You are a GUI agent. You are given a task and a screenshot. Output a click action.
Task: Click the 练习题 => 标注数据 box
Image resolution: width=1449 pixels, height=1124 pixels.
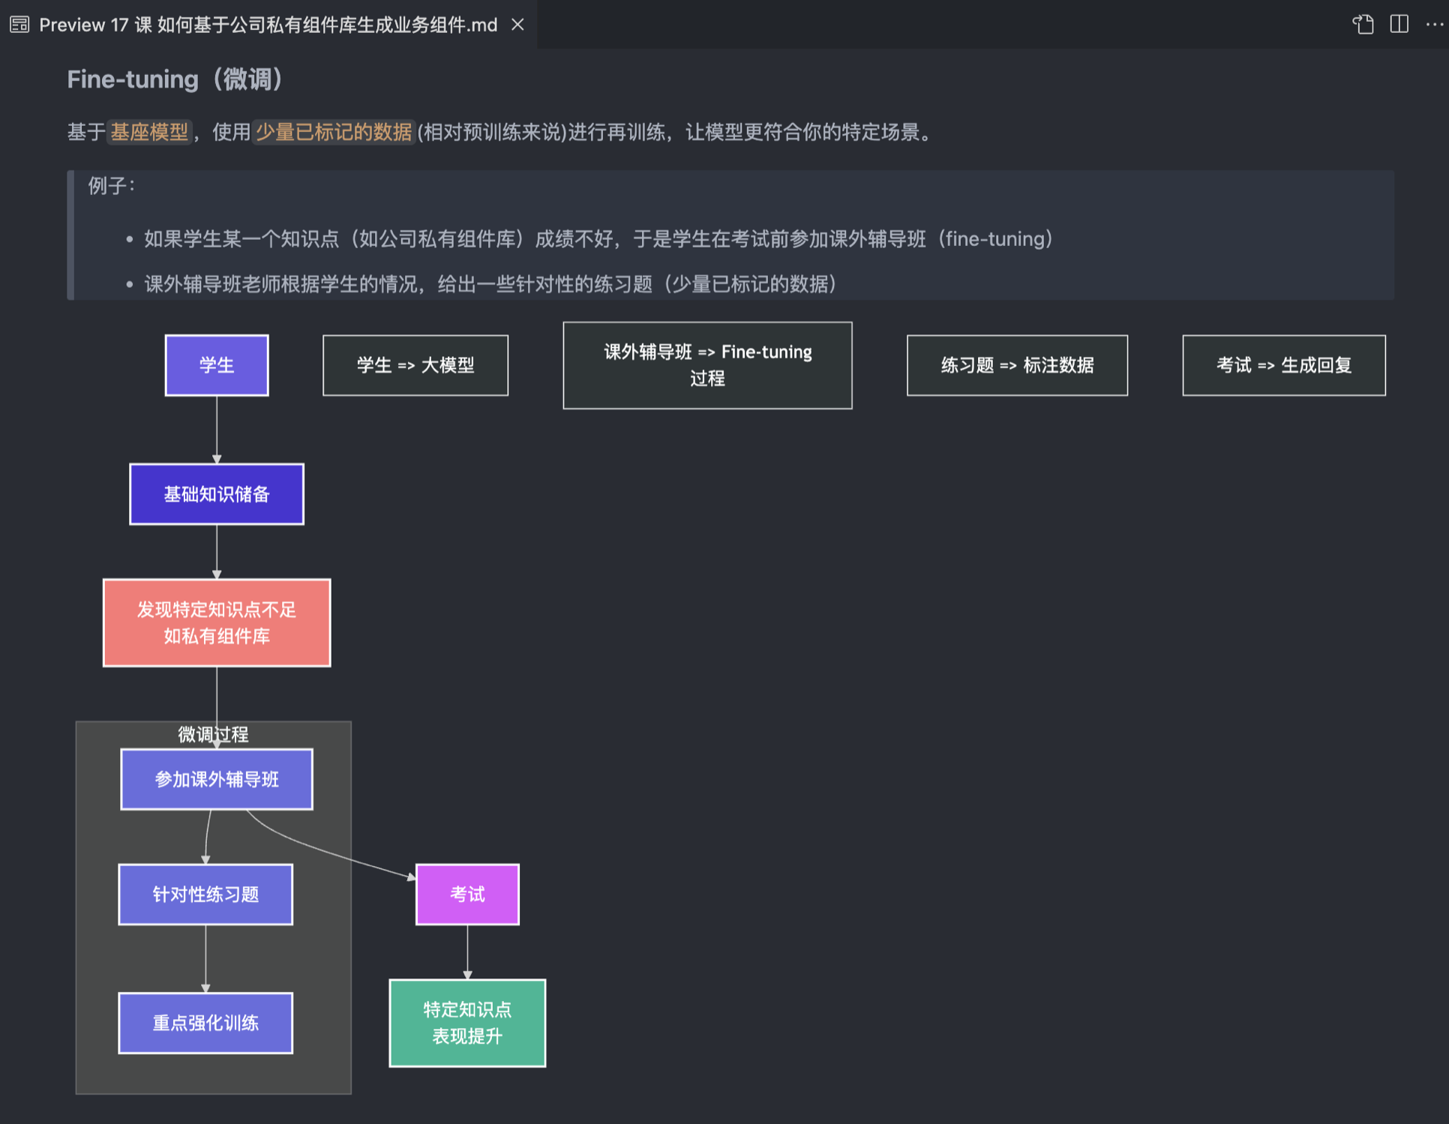1017,365
